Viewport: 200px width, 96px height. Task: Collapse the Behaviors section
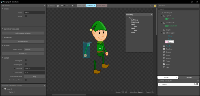click(2, 37)
